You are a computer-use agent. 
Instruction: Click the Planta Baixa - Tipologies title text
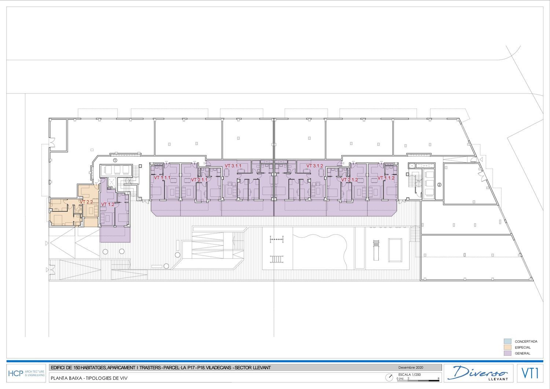[x=89, y=378]
